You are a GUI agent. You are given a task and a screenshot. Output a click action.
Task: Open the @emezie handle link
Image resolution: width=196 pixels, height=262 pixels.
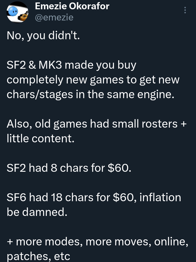pos(54,17)
